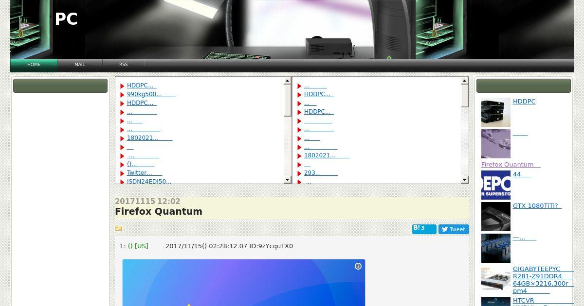Click red arrow beside 293... entry

(299, 173)
